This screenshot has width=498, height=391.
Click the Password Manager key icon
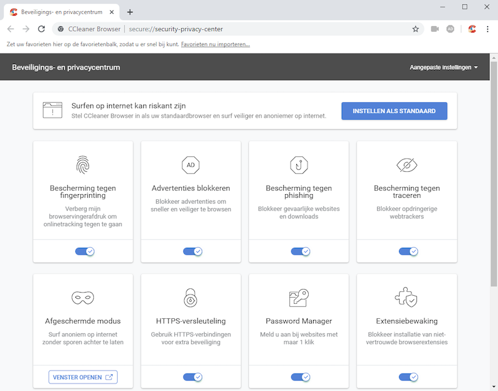[x=299, y=298]
